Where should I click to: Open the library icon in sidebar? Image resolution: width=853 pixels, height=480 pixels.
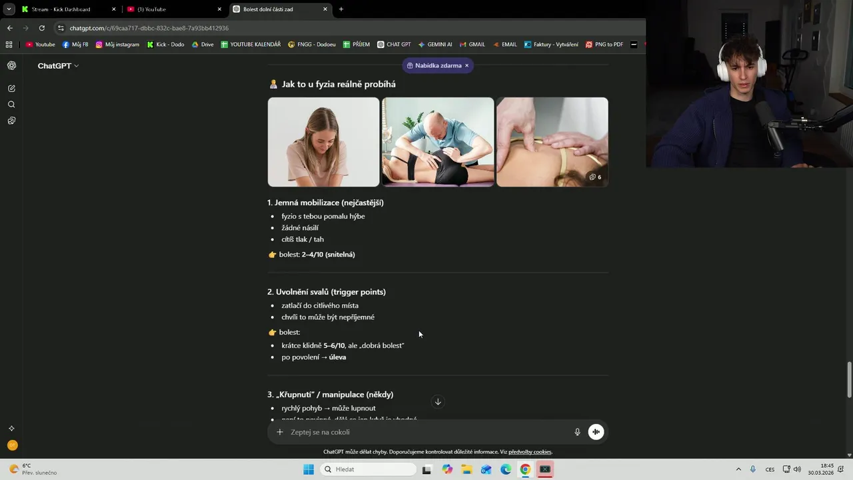coord(11,121)
